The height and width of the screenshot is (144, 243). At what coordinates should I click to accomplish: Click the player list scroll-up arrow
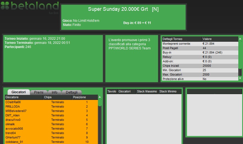coord(100,97)
